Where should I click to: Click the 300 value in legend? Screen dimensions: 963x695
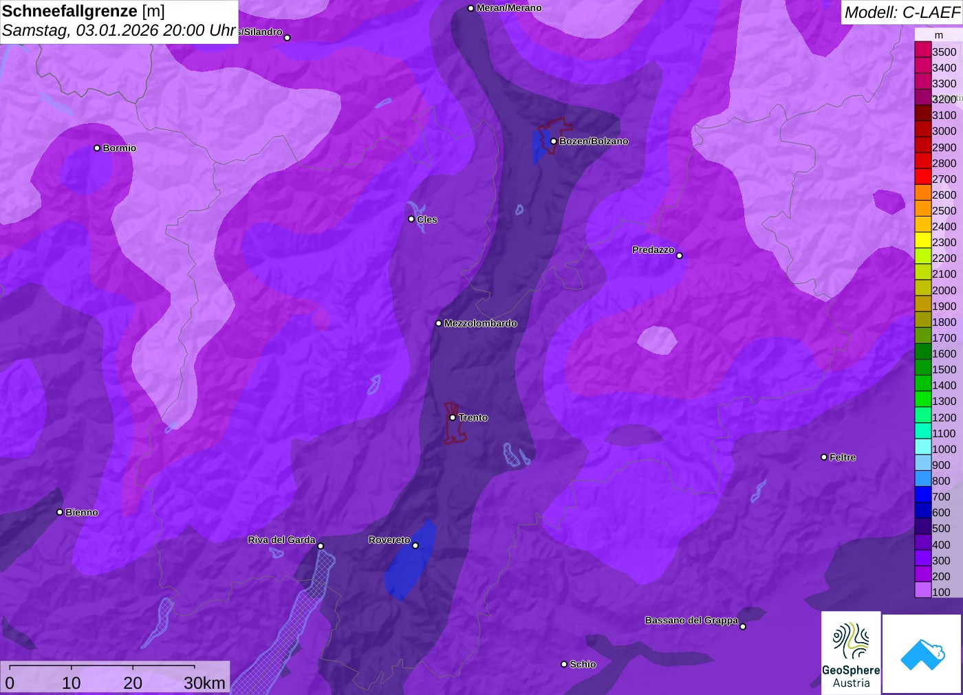[941, 560]
